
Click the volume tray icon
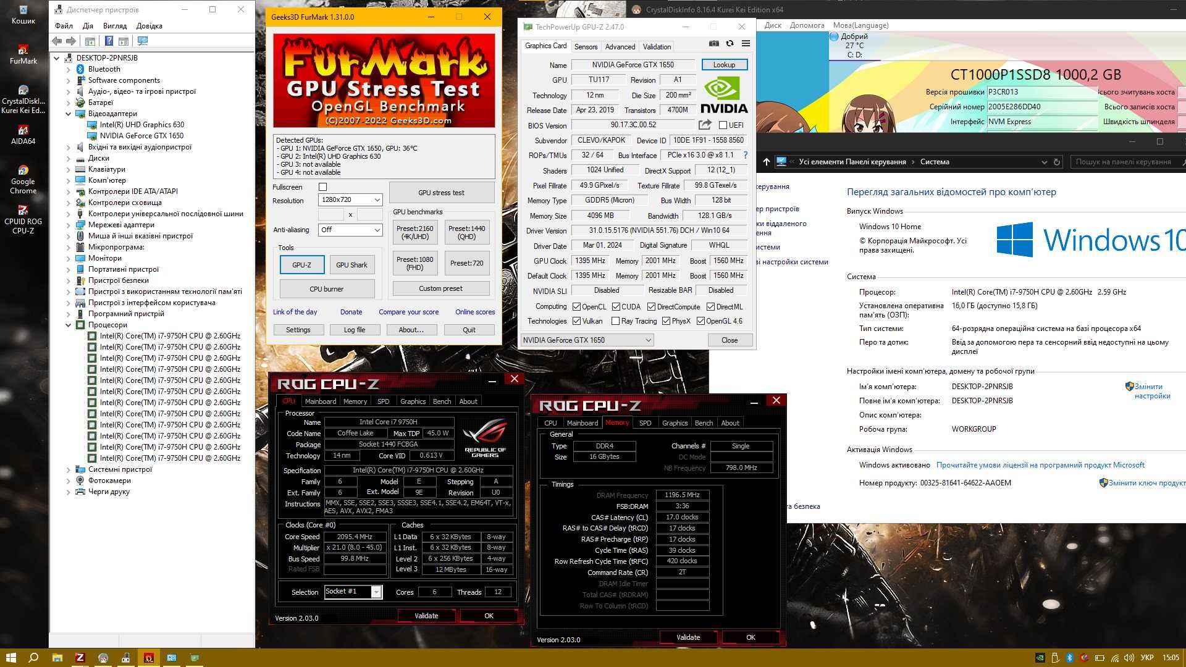pyautogui.click(x=1129, y=658)
